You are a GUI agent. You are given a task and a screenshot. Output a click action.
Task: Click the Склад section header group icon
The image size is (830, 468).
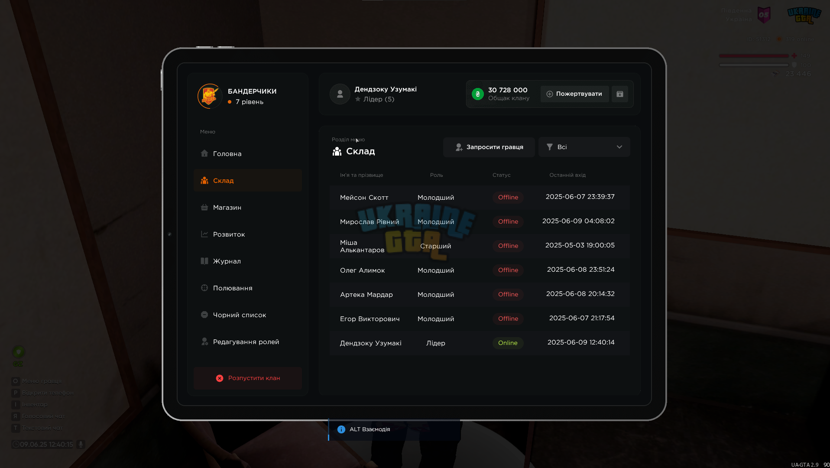337,151
